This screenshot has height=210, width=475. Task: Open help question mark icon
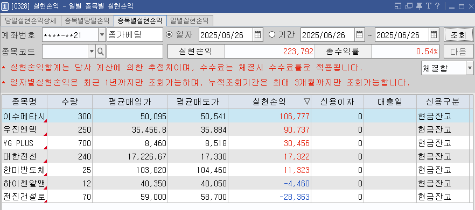(x=437, y=6)
